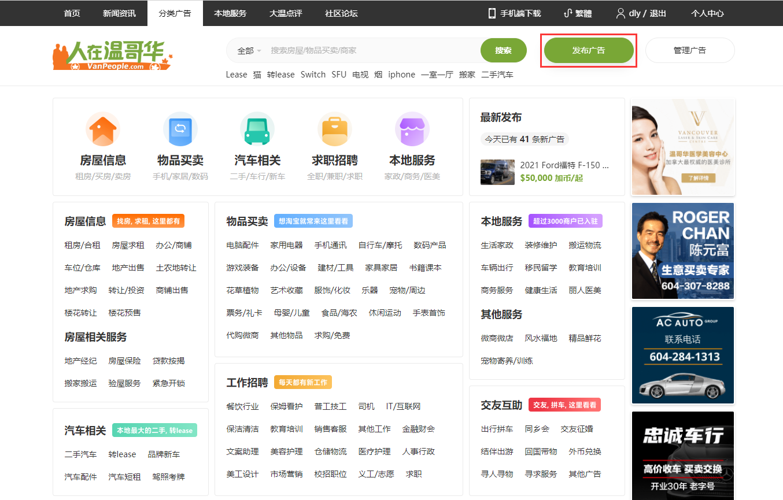Open the 移民留学 link
This screenshot has width=783, height=500.
click(541, 268)
